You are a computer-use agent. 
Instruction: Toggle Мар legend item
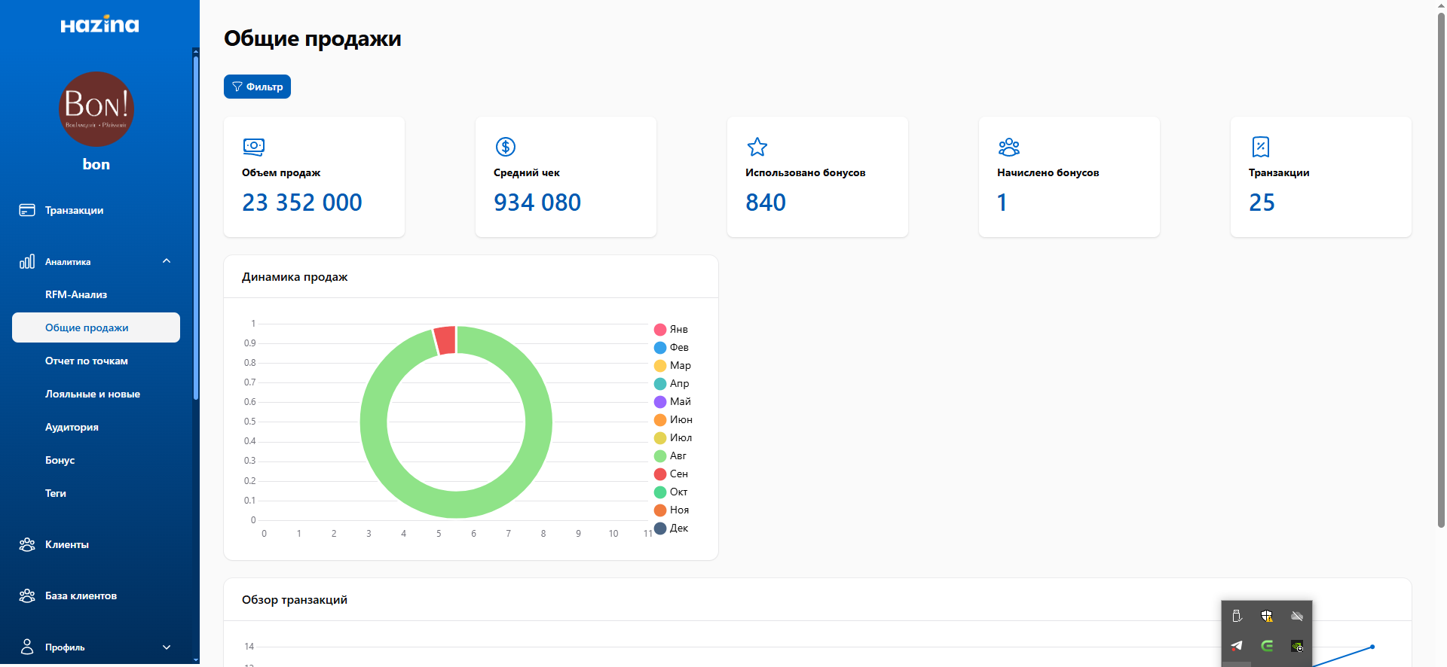pyautogui.click(x=672, y=365)
